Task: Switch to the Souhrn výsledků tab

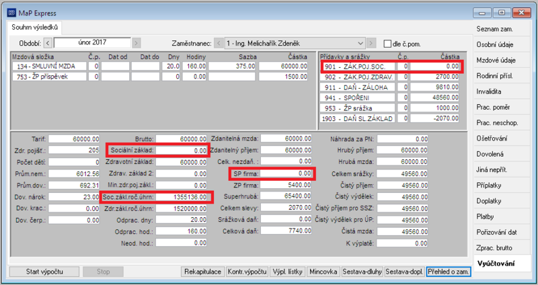Action: click(x=35, y=28)
